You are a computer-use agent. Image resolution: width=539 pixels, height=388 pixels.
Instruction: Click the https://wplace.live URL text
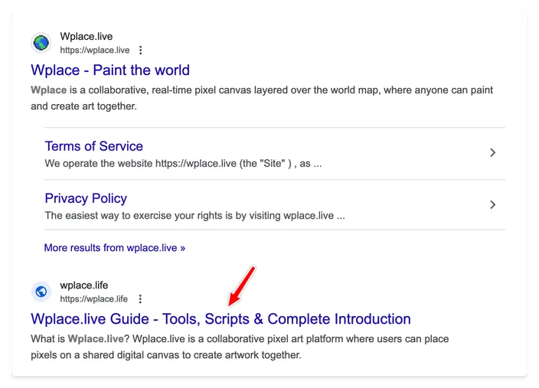pyautogui.click(x=95, y=51)
